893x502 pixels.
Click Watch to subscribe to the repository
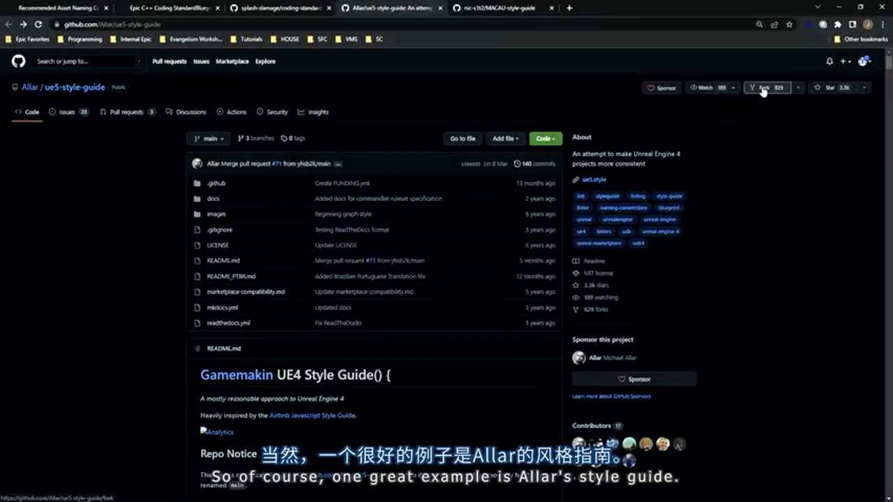[705, 88]
